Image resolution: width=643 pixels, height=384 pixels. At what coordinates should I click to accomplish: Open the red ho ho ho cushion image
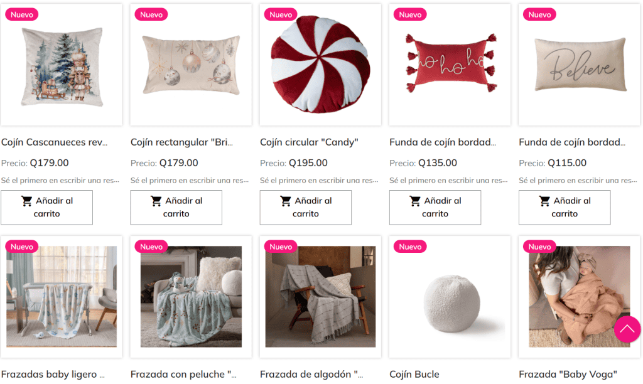pos(450,65)
